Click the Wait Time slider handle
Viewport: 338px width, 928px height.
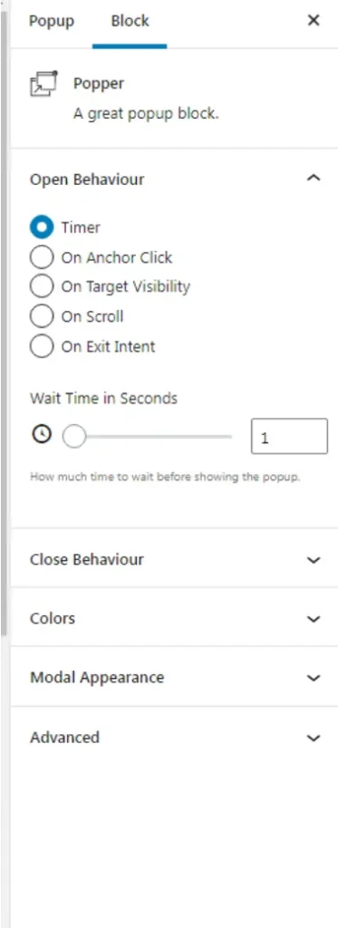[x=74, y=438]
